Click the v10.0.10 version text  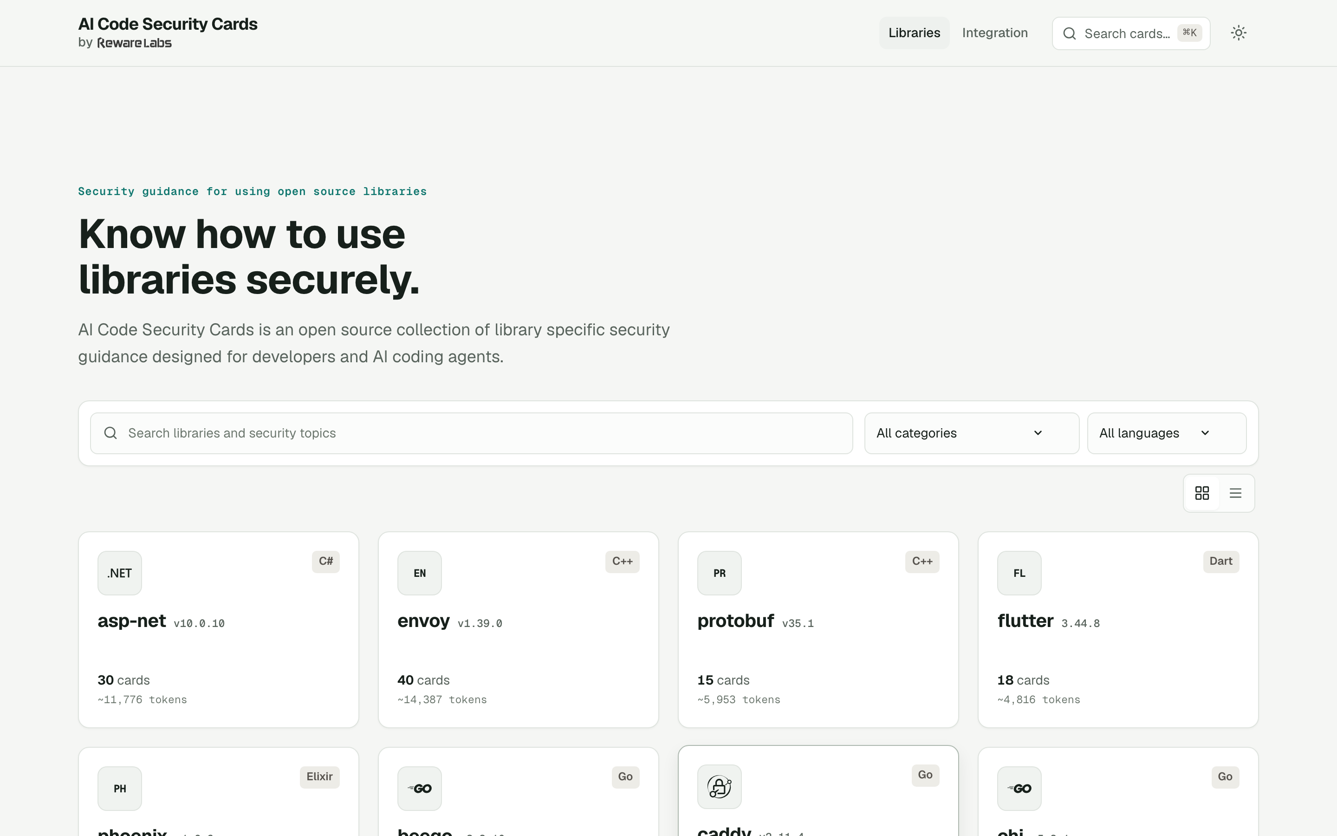point(199,624)
